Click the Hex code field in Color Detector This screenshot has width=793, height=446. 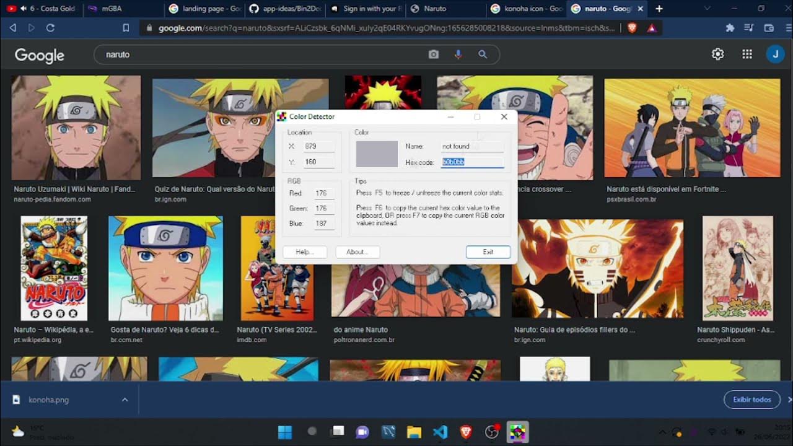point(472,162)
